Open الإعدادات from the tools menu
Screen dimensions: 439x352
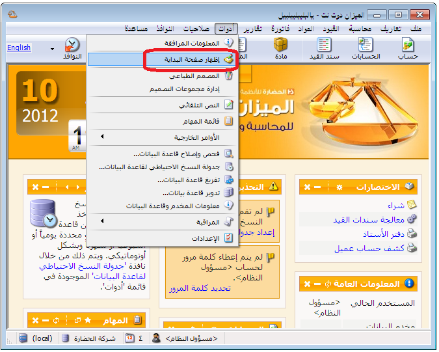163,238
